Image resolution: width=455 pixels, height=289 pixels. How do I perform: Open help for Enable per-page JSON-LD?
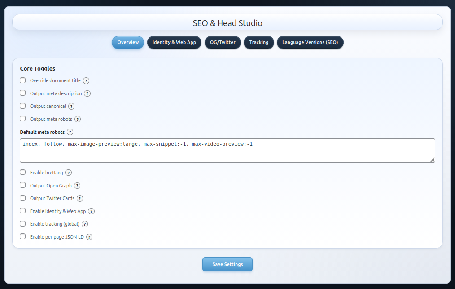tap(89, 237)
